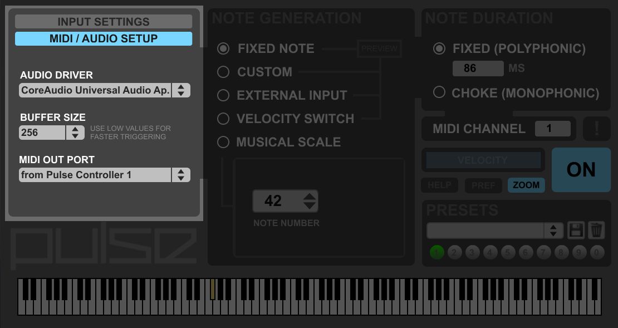This screenshot has height=328, width=618.
Task: Open the MIDI / Audio Setup tab
Action: pos(104,38)
